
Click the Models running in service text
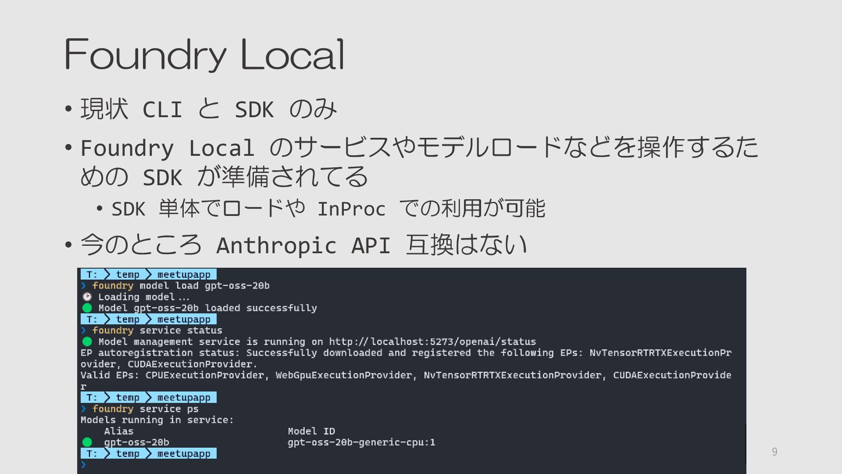point(157,420)
